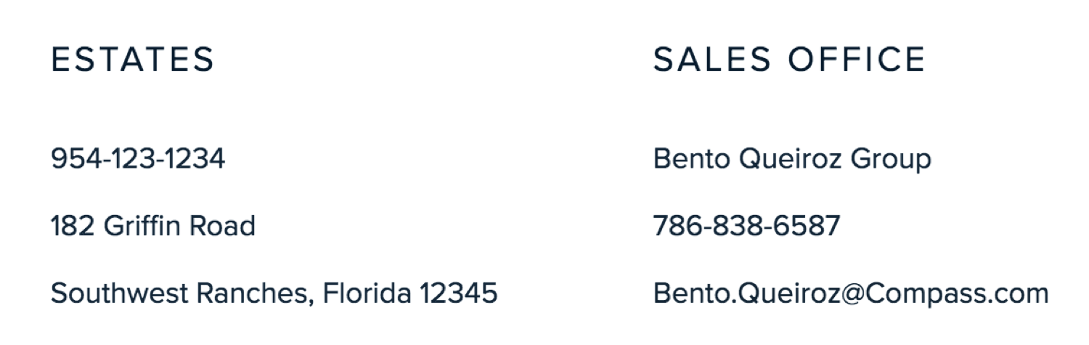The image size is (1089, 345).
Task: Email Bento.Queiroz@Compass.com
Action: [851, 294]
